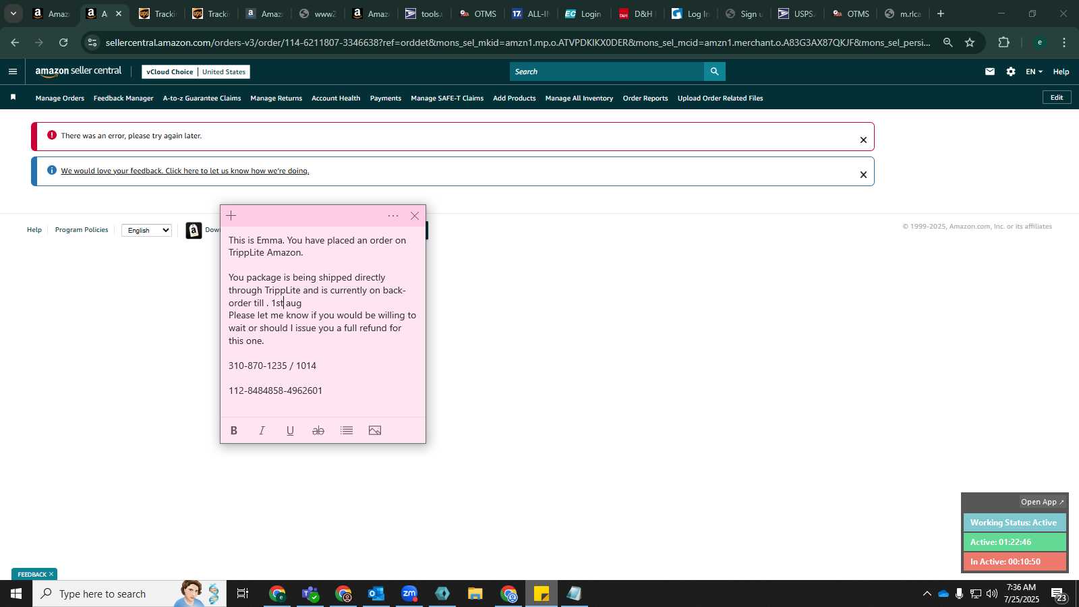Click Open App in tracker widget
Viewport: 1079px width, 607px height.
[1042, 502]
